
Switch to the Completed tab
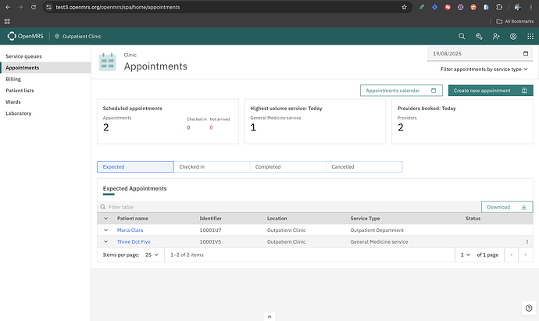(287, 166)
